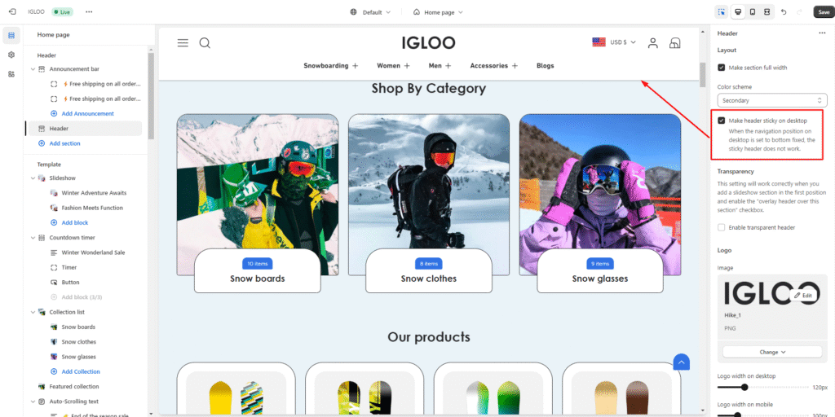
Task: Click the scroll-to-top blue arrow button
Action: point(681,362)
